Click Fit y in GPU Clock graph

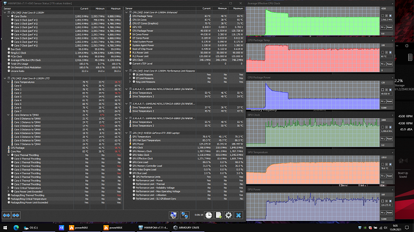coord(383,139)
